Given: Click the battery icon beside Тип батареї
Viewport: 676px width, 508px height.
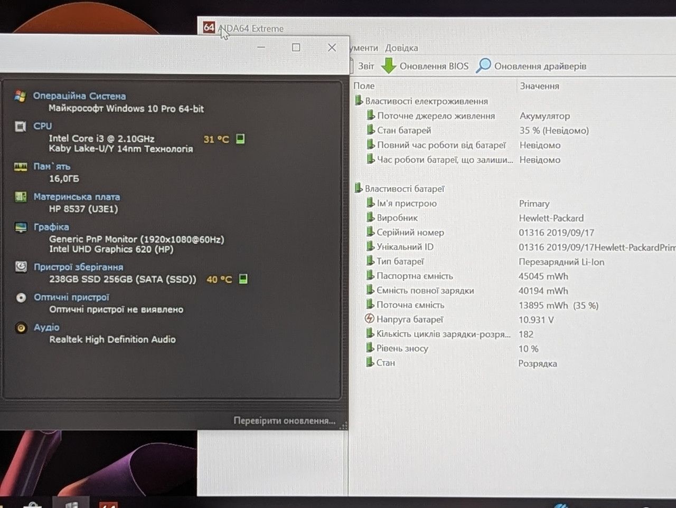Looking at the screenshot, I should 371,261.
